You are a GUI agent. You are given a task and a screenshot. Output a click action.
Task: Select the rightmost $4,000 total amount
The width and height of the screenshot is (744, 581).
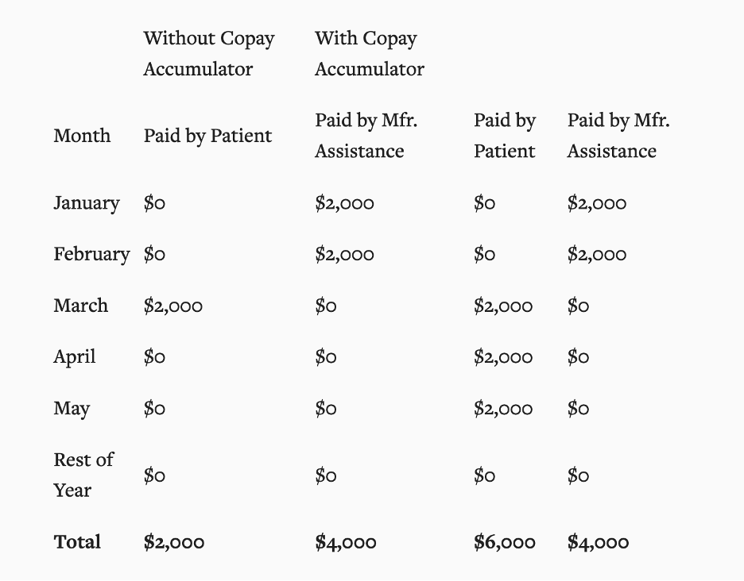tap(598, 542)
